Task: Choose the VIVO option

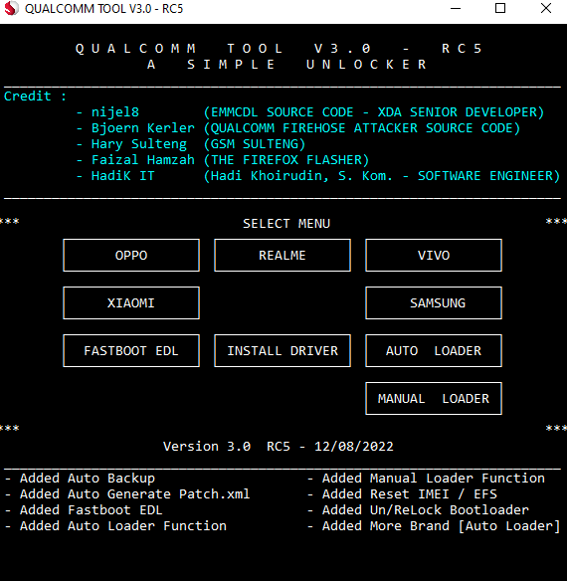Action: (434, 256)
